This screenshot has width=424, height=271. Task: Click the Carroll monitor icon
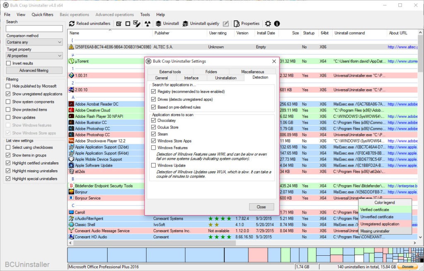pyautogui.click(x=71, y=212)
